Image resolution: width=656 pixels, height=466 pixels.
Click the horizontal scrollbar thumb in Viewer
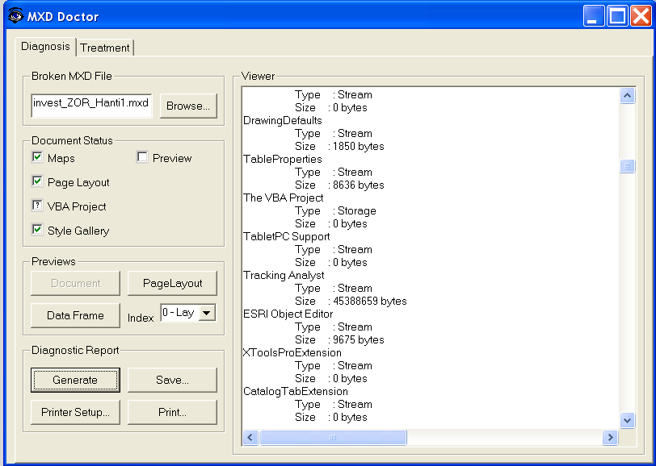333,438
